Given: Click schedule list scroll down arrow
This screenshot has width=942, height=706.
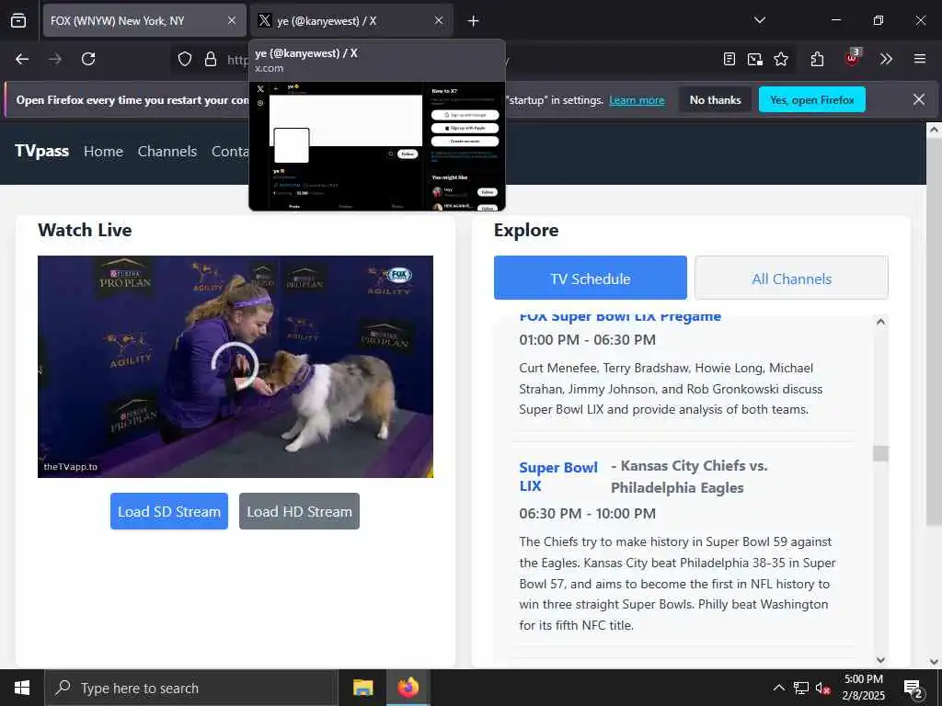Looking at the screenshot, I should [x=880, y=660].
